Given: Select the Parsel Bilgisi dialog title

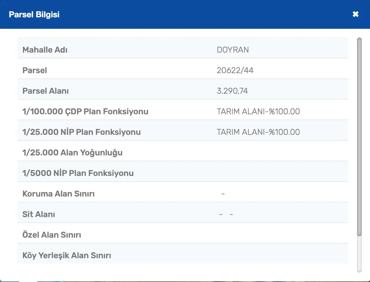Looking at the screenshot, I should click(x=34, y=14).
